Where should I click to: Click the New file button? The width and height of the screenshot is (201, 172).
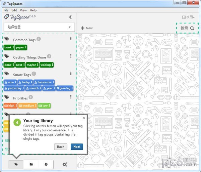[87, 28]
